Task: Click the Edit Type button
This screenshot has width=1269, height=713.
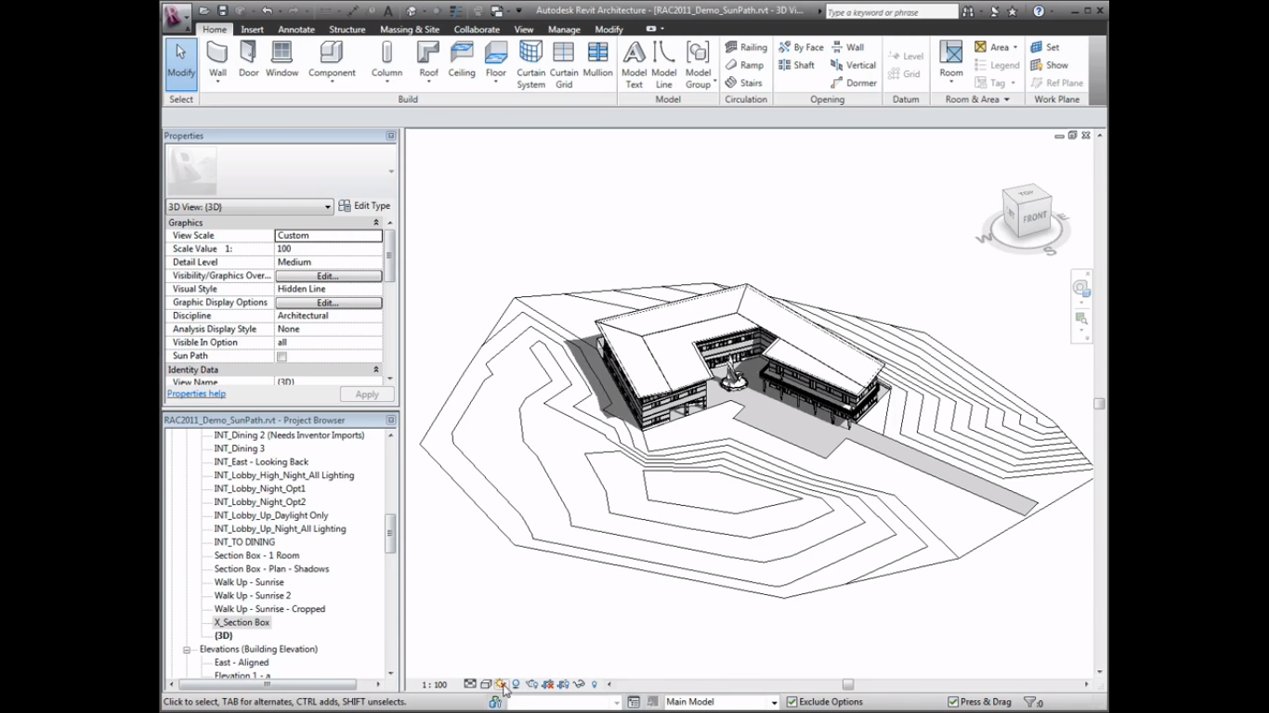Action: [364, 206]
